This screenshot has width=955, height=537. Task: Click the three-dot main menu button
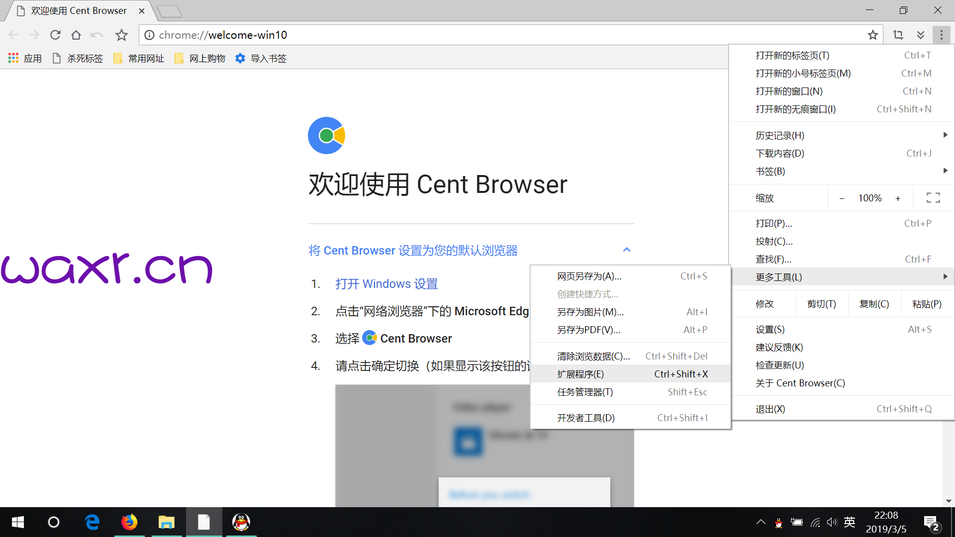(942, 35)
